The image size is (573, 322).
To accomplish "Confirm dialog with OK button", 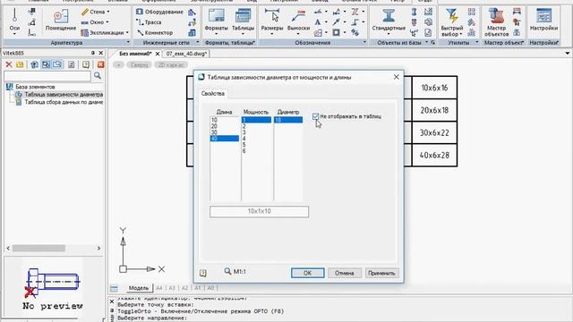I will point(307,273).
